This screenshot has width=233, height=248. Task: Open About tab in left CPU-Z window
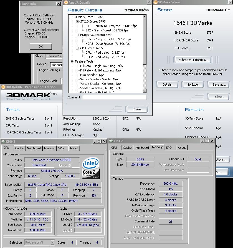(x=74, y=148)
